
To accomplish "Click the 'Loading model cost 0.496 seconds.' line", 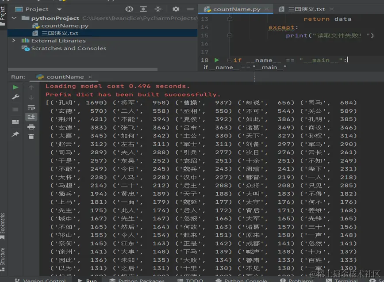I will tap(118, 86).
